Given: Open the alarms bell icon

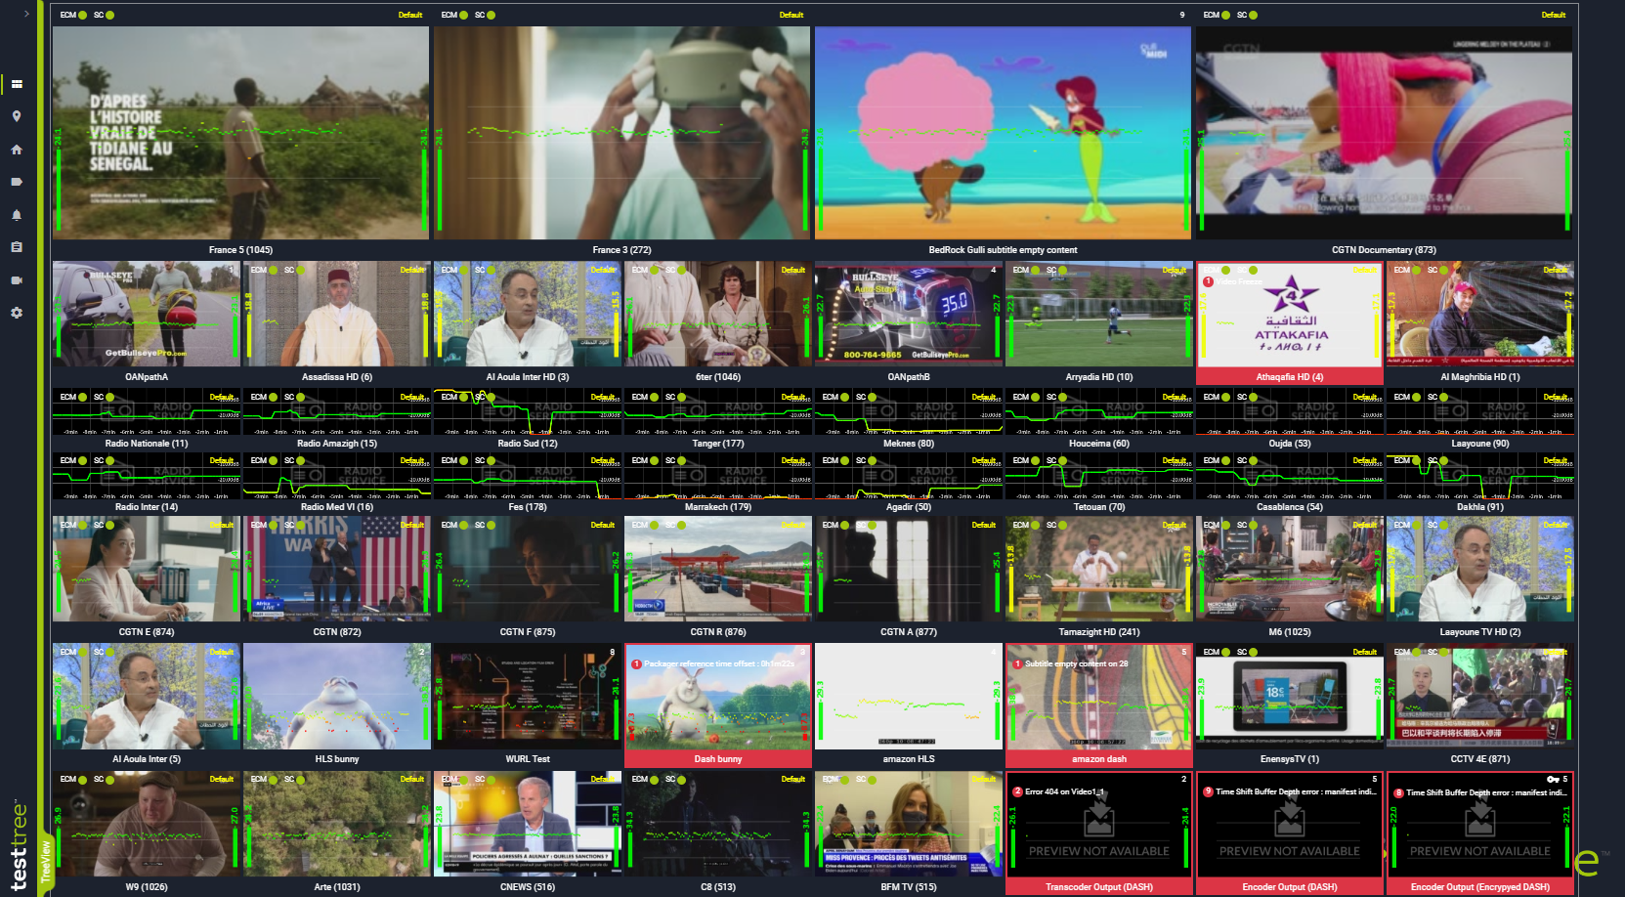Looking at the screenshot, I should [17, 215].
